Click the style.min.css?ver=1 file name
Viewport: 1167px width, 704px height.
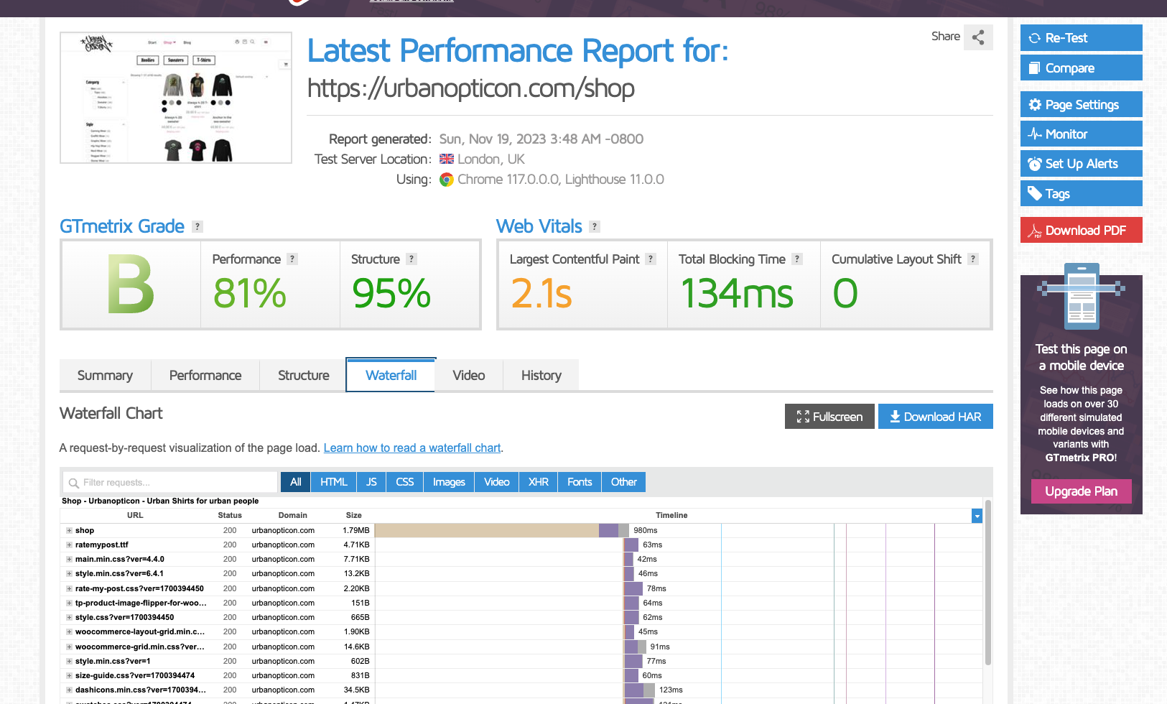pyautogui.click(x=113, y=662)
